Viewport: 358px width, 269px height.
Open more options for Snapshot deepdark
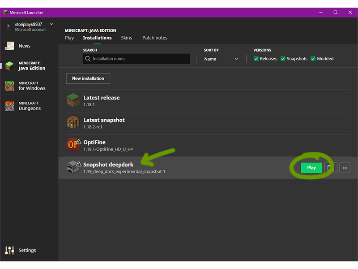[x=345, y=168]
